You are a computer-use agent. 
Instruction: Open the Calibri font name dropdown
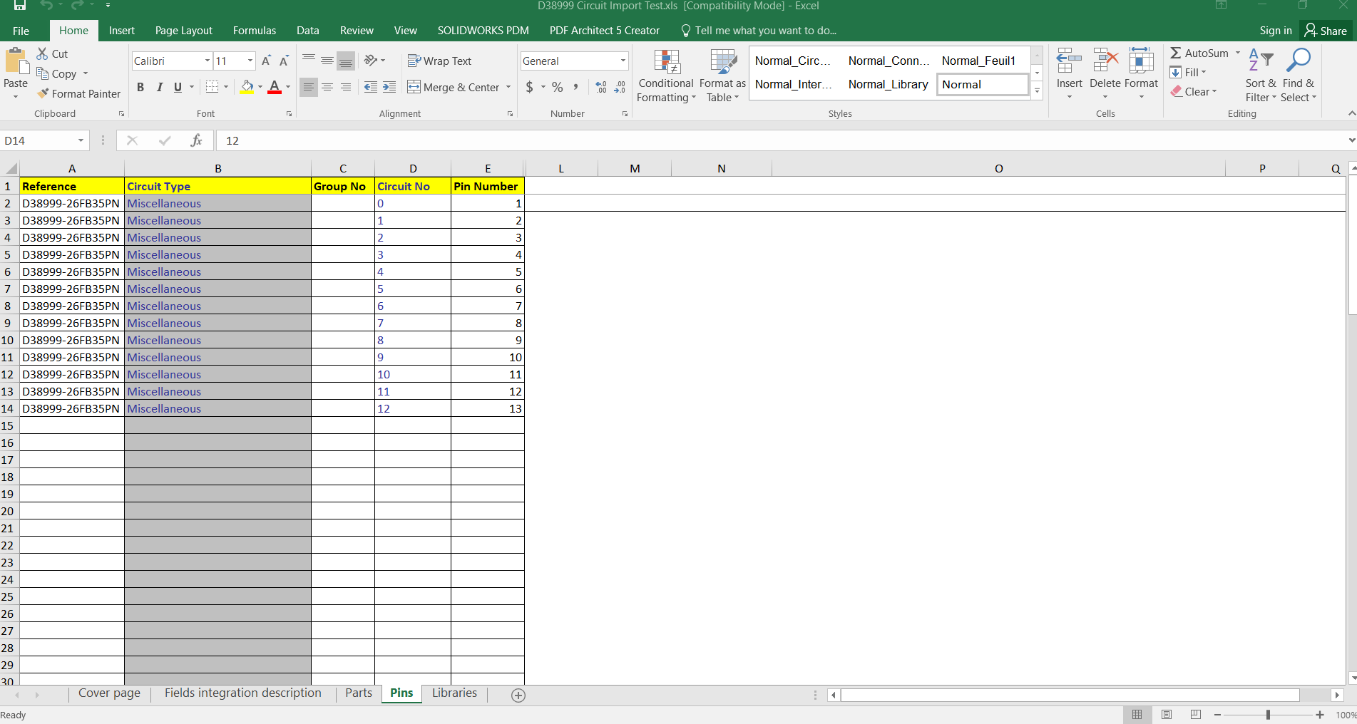point(208,61)
